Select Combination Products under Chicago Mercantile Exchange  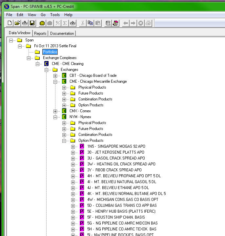pos(95,99)
